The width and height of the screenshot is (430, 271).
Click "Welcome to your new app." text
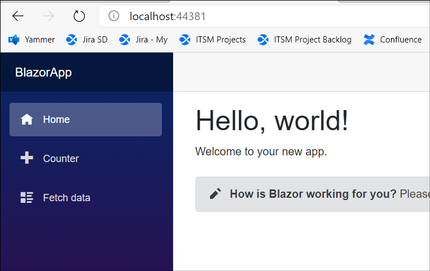pyautogui.click(x=261, y=151)
